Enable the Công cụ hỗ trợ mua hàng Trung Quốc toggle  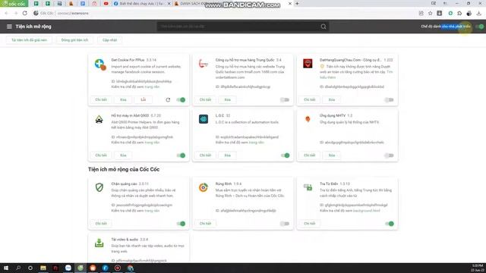[x=285, y=99]
